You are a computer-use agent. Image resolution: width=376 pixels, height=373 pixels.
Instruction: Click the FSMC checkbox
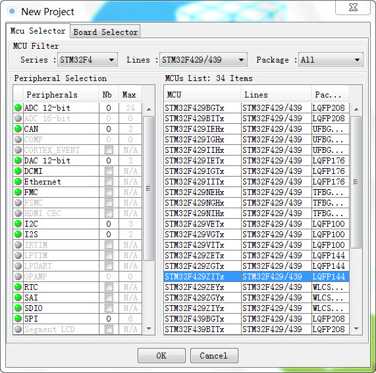[x=109, y=203]
